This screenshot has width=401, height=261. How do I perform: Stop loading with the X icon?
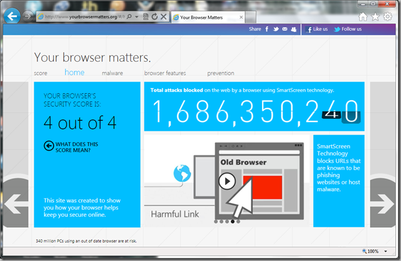point(164,17)
